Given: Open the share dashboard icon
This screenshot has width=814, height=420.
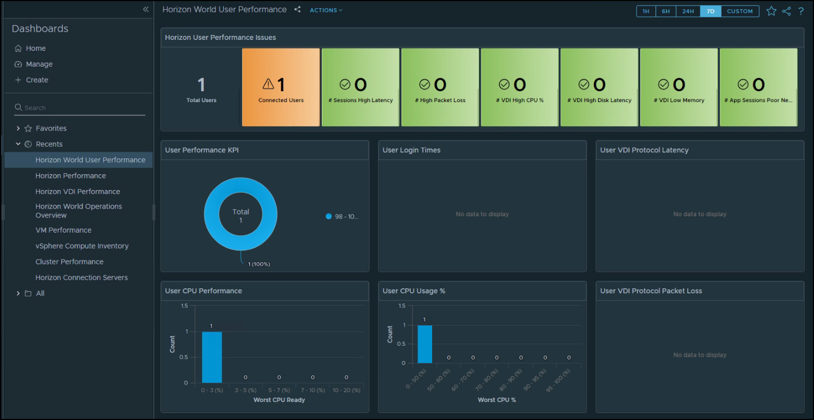Looking at the screenshot, I should tap(786, 10).
